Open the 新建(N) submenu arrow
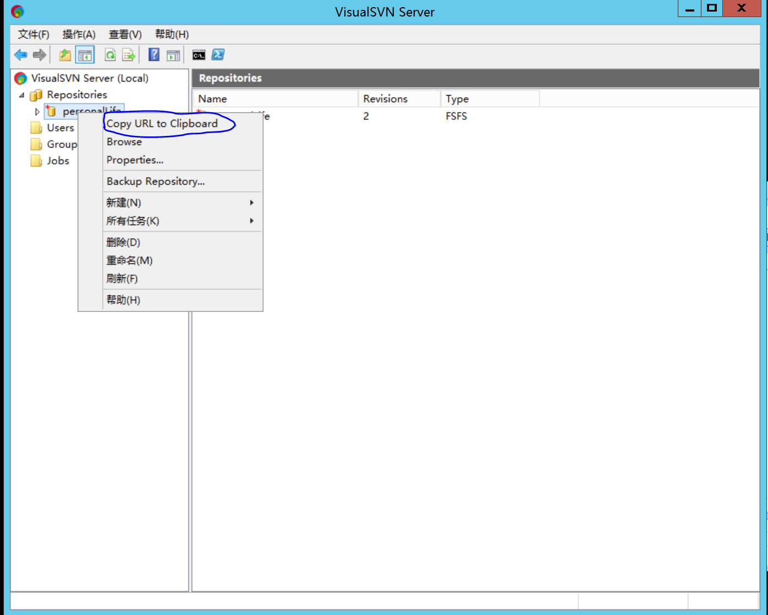The height and width of the screenshot is (615, 768). [x=252, y=202]
